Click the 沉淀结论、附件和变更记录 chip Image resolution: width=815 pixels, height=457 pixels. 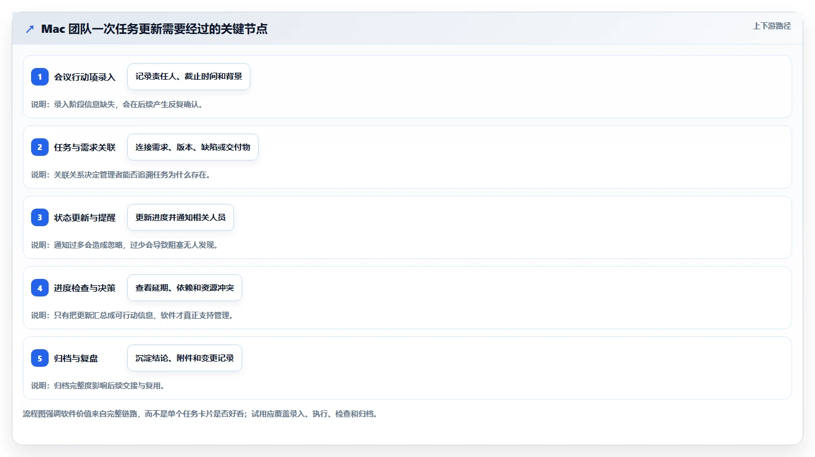[x=185, y=358]
